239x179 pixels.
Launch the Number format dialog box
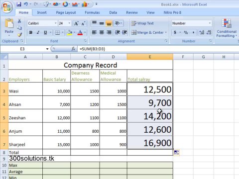[210, 41]
